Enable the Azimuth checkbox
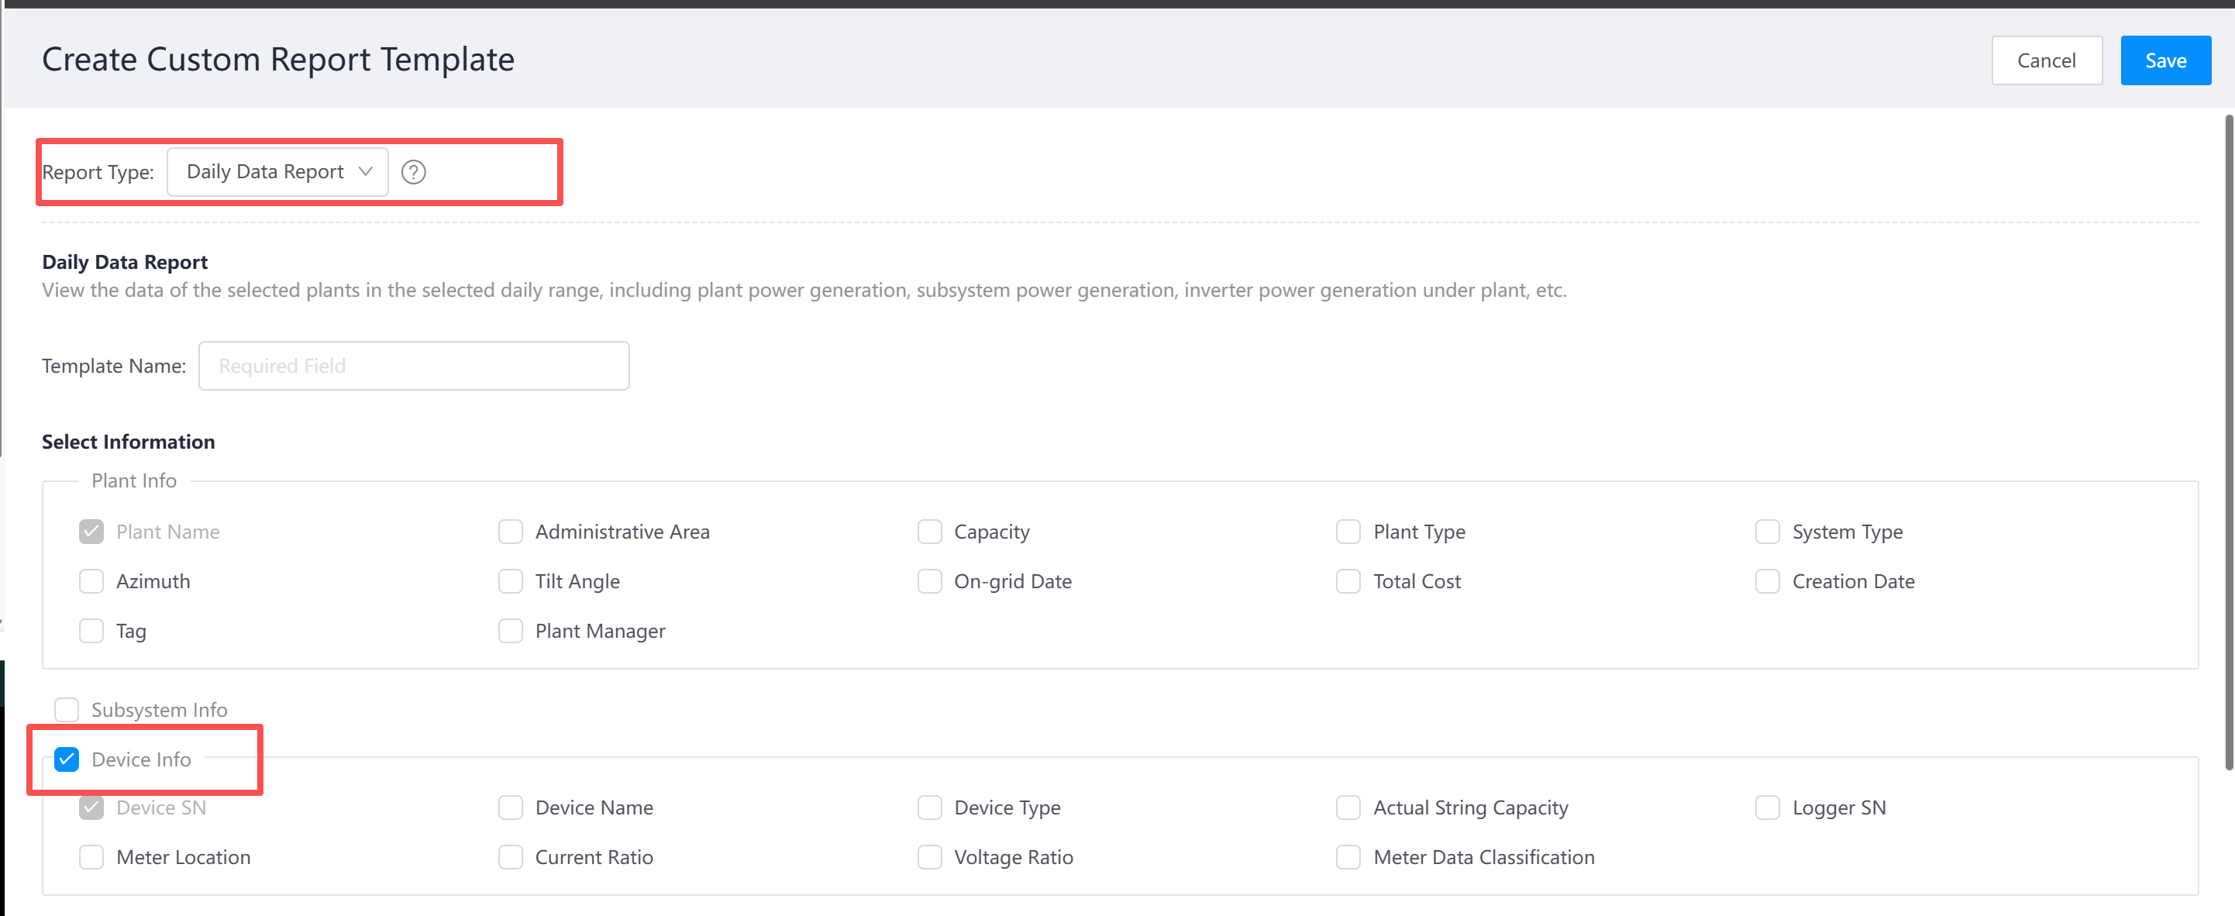 [x=91, y=581]
